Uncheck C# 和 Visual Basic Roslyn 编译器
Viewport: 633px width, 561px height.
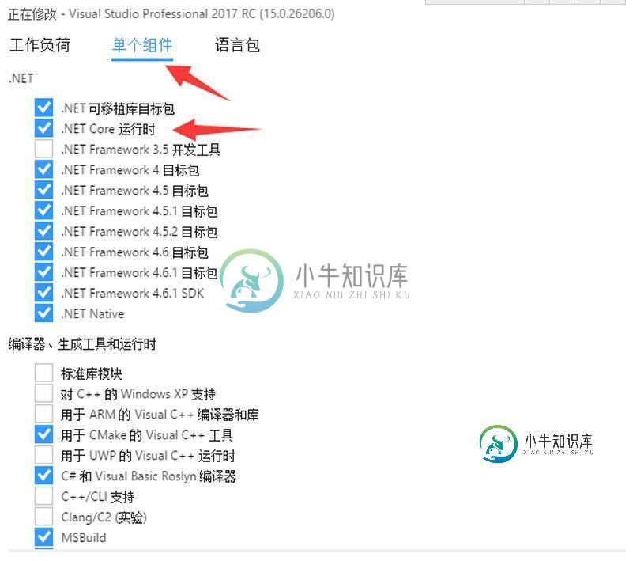(43, 476)
